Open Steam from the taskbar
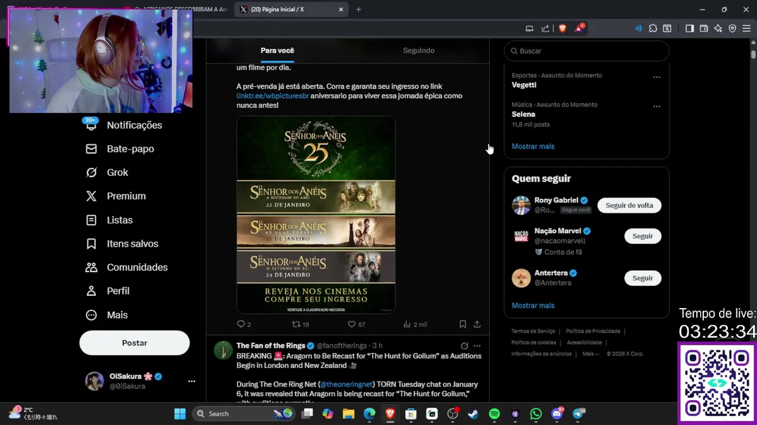Viewport: 757px width, 425px height. (x=473, y=414)
